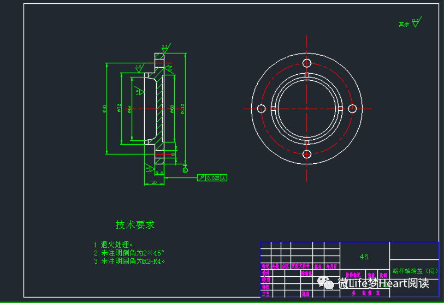Click the 处数 title block cell

point(275,266)
